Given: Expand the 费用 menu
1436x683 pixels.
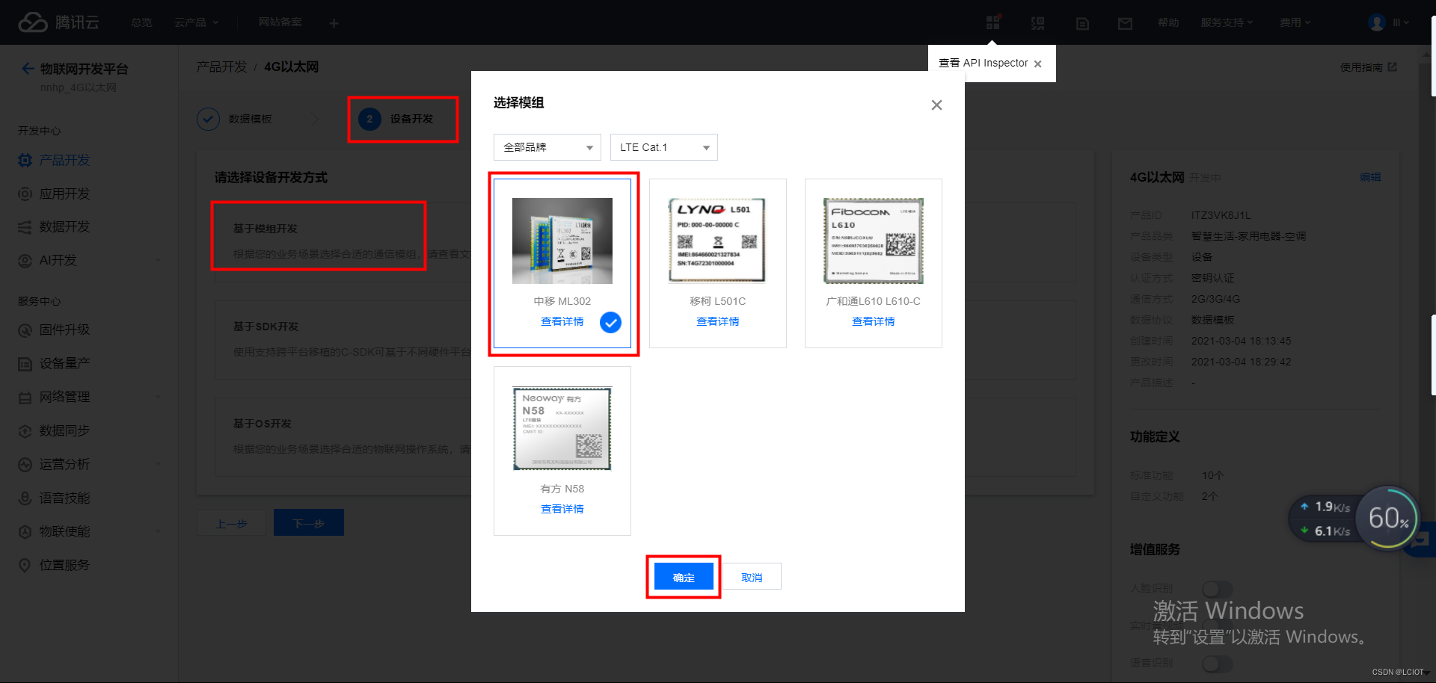Looking at the screenshot, I should pos(1295,22).
